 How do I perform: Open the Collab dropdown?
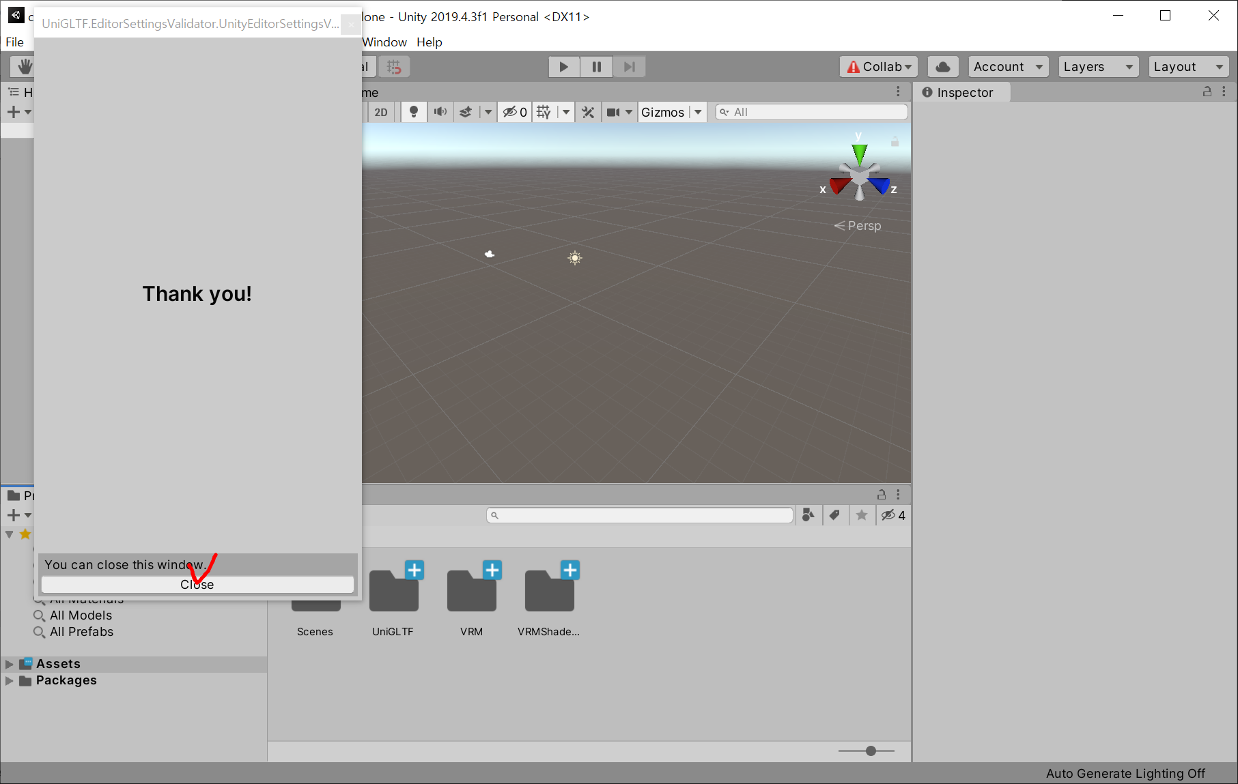tap(879, 67)
